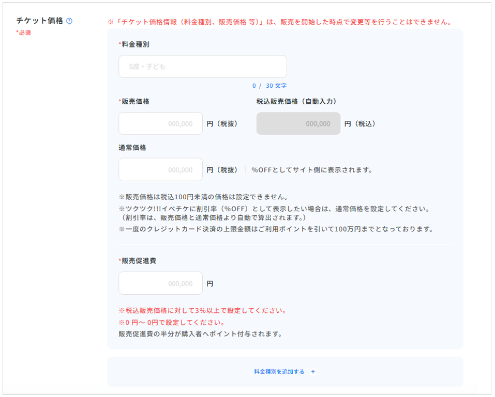The height and width of the screenshot is (397, 495).
Task: Click the 購入者へポイント付与 note text
Action: tap(200, 334)
